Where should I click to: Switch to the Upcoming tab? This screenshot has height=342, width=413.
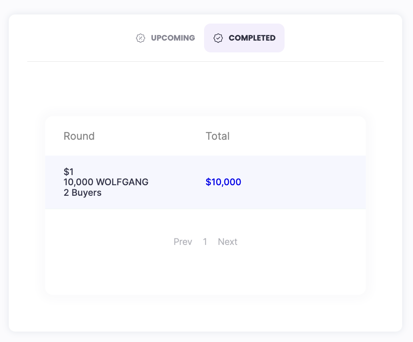tap(173, 38)
